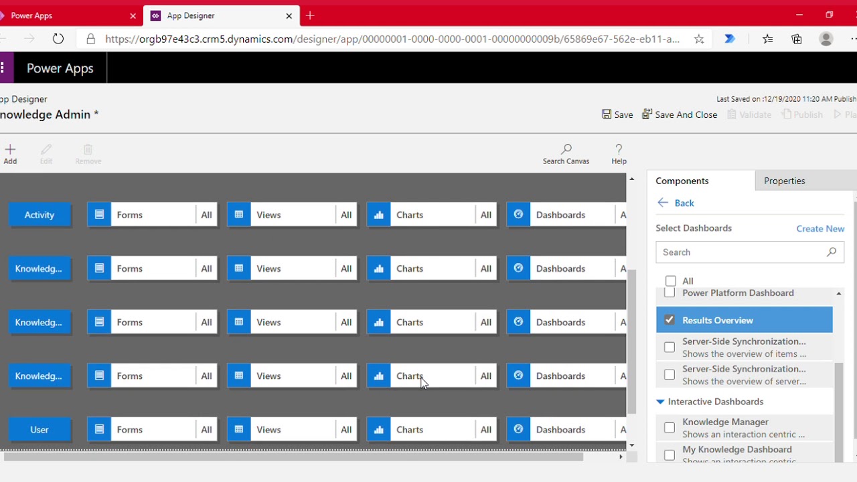Screen dimensions: 857x482
Task: Click the Forms icon in the User row
Action: [99, 430]
